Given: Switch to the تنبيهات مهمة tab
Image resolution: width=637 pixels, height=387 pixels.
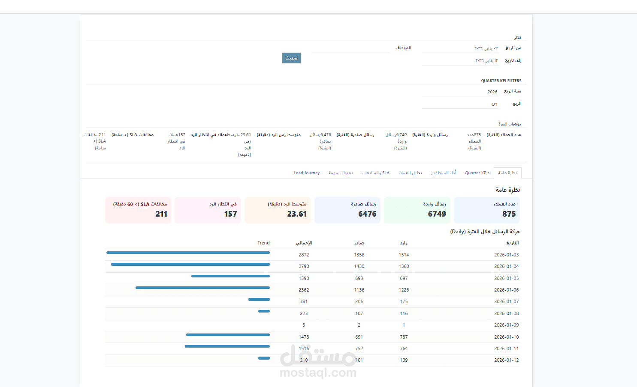Looking at the screenshot, I should tap(341, 173).
